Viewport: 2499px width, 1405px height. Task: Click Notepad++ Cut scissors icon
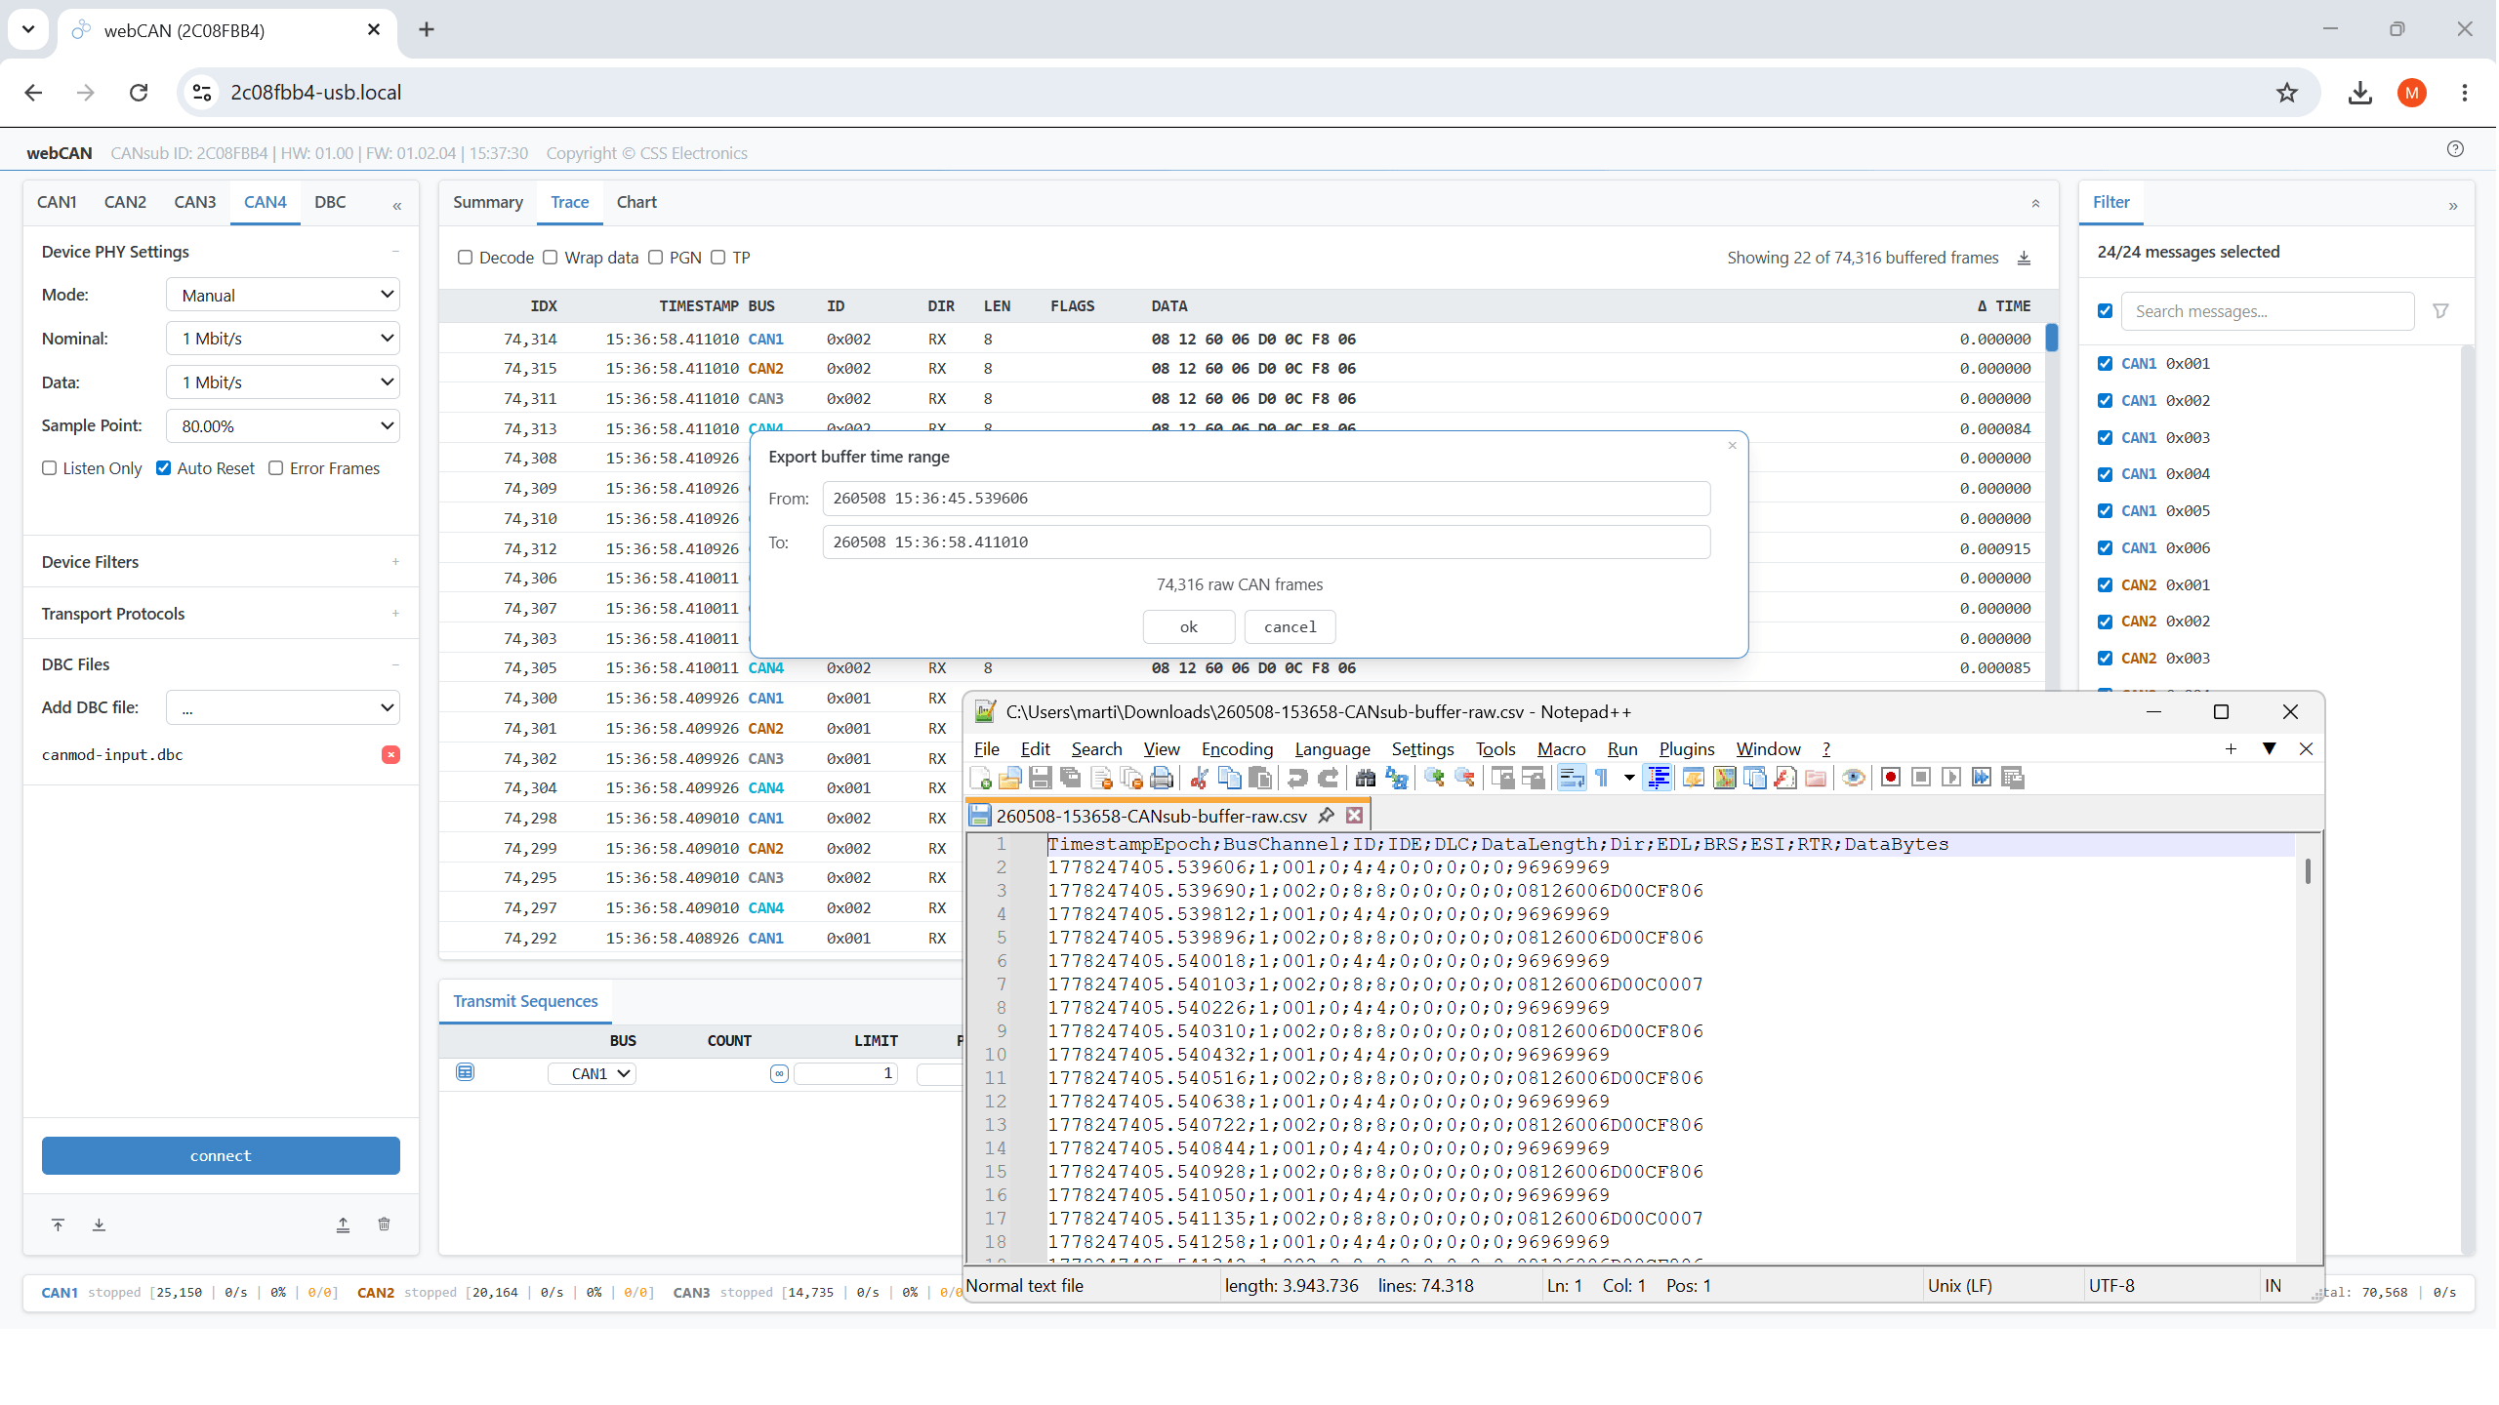(x=1200, y=778)
